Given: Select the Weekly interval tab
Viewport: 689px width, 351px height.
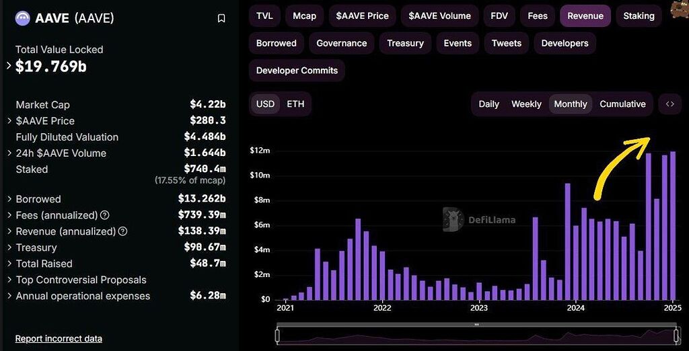Looking at the screenshot, I should [x=526, y=104].
